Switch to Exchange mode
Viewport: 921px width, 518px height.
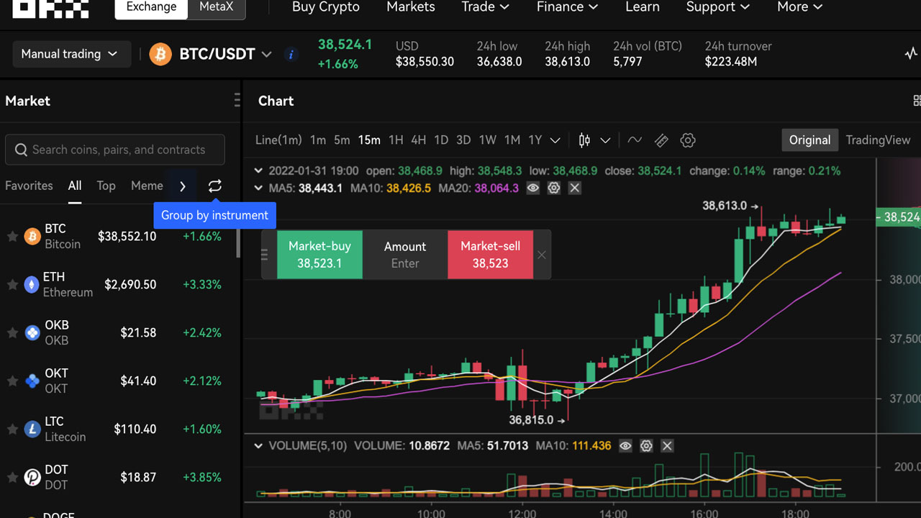[x=151, y=7]
